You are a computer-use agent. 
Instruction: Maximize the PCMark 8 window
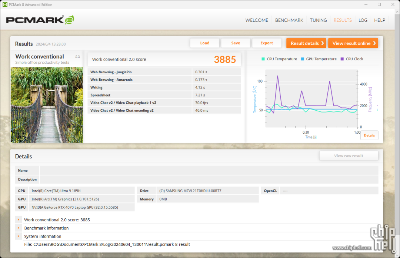click(x=379, y=4)
